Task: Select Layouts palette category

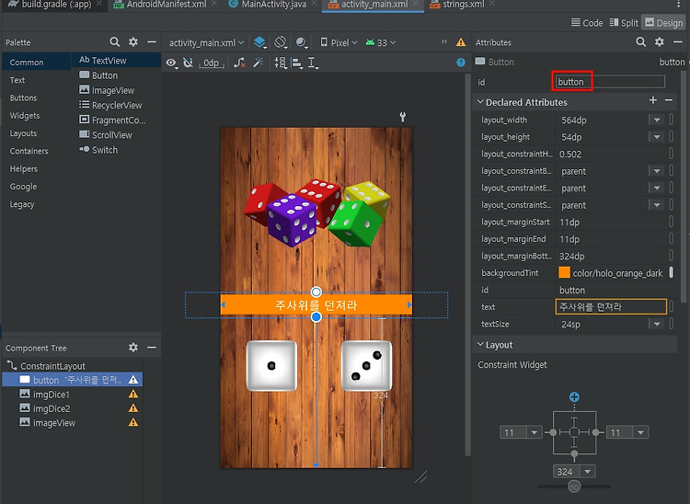Action: [x=23, y=133]
